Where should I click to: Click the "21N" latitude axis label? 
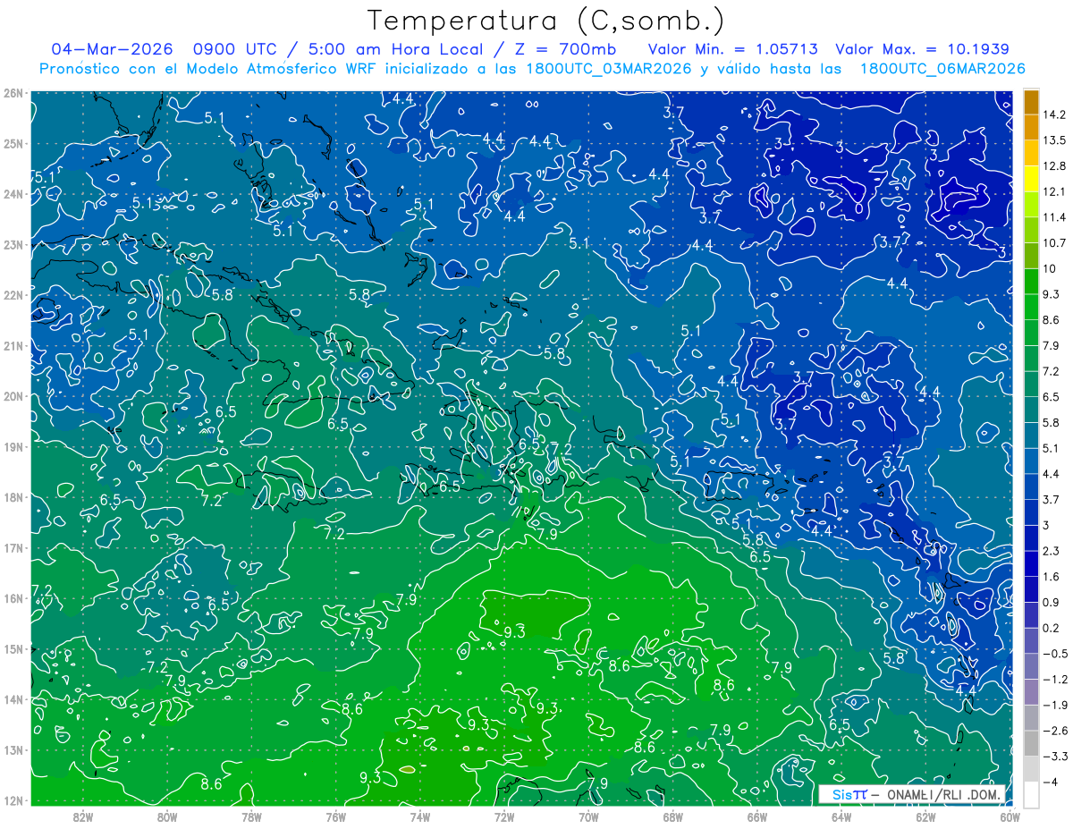coord(13,345)
